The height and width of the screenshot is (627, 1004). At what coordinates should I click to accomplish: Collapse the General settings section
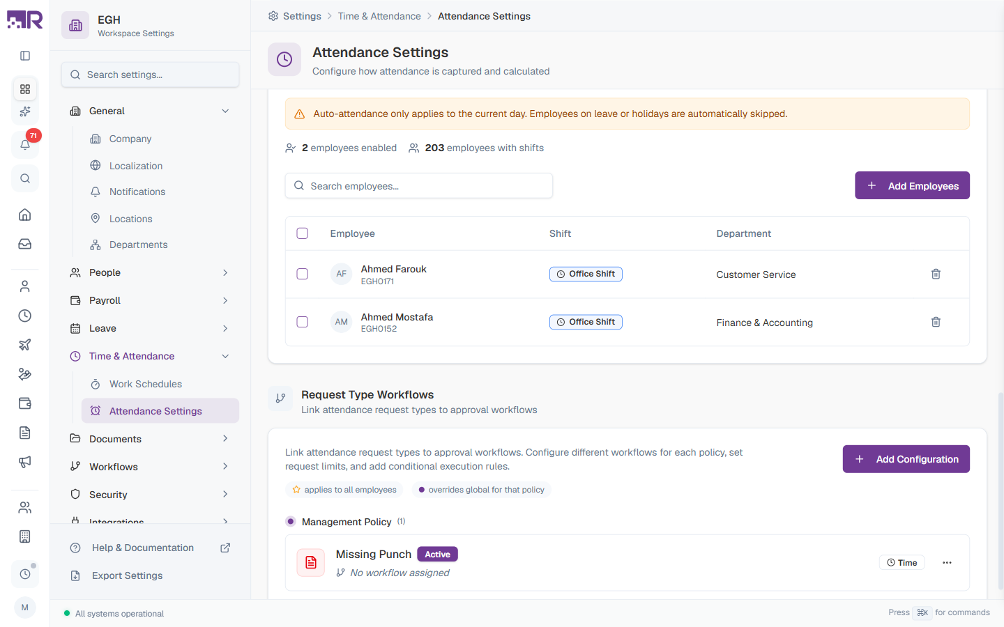(x=225, y=111)
